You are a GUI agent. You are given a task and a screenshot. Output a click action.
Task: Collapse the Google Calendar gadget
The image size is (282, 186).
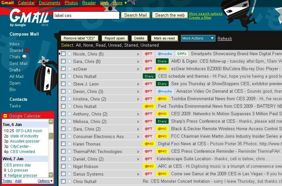coord(5,116)
